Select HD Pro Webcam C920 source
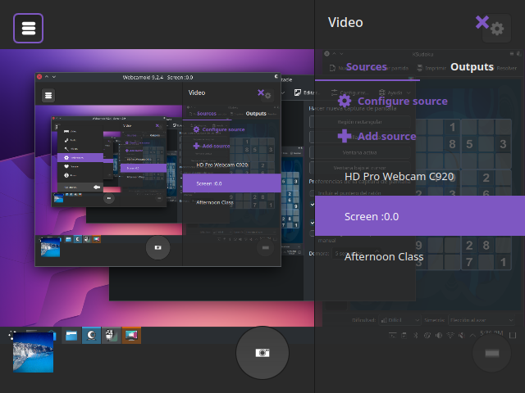 [420, 176]
